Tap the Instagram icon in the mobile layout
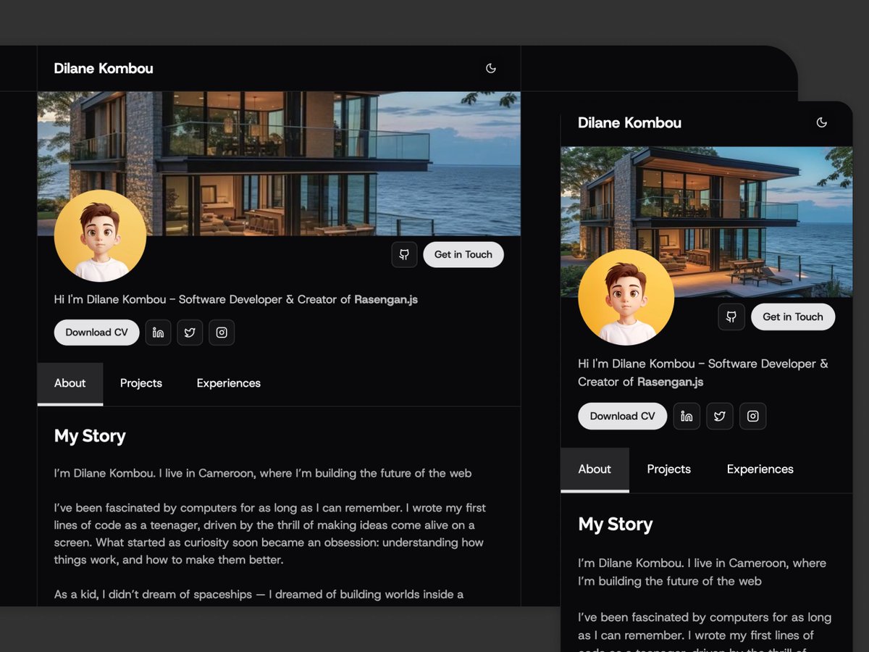This screenshot has width=869, height=652. click(x=752, y=416)
